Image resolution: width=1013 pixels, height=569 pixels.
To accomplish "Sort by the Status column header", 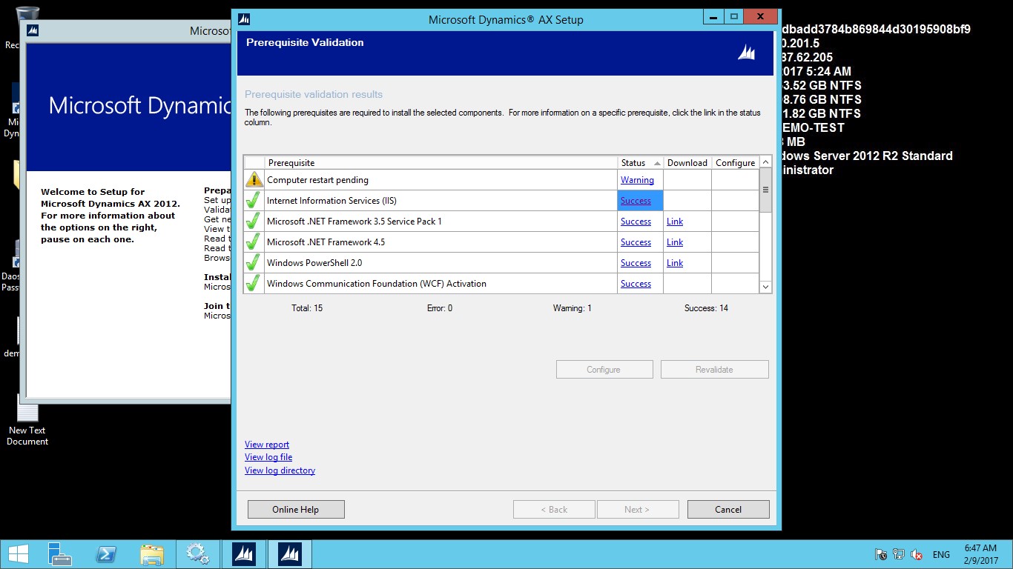I will pos(640,162).
